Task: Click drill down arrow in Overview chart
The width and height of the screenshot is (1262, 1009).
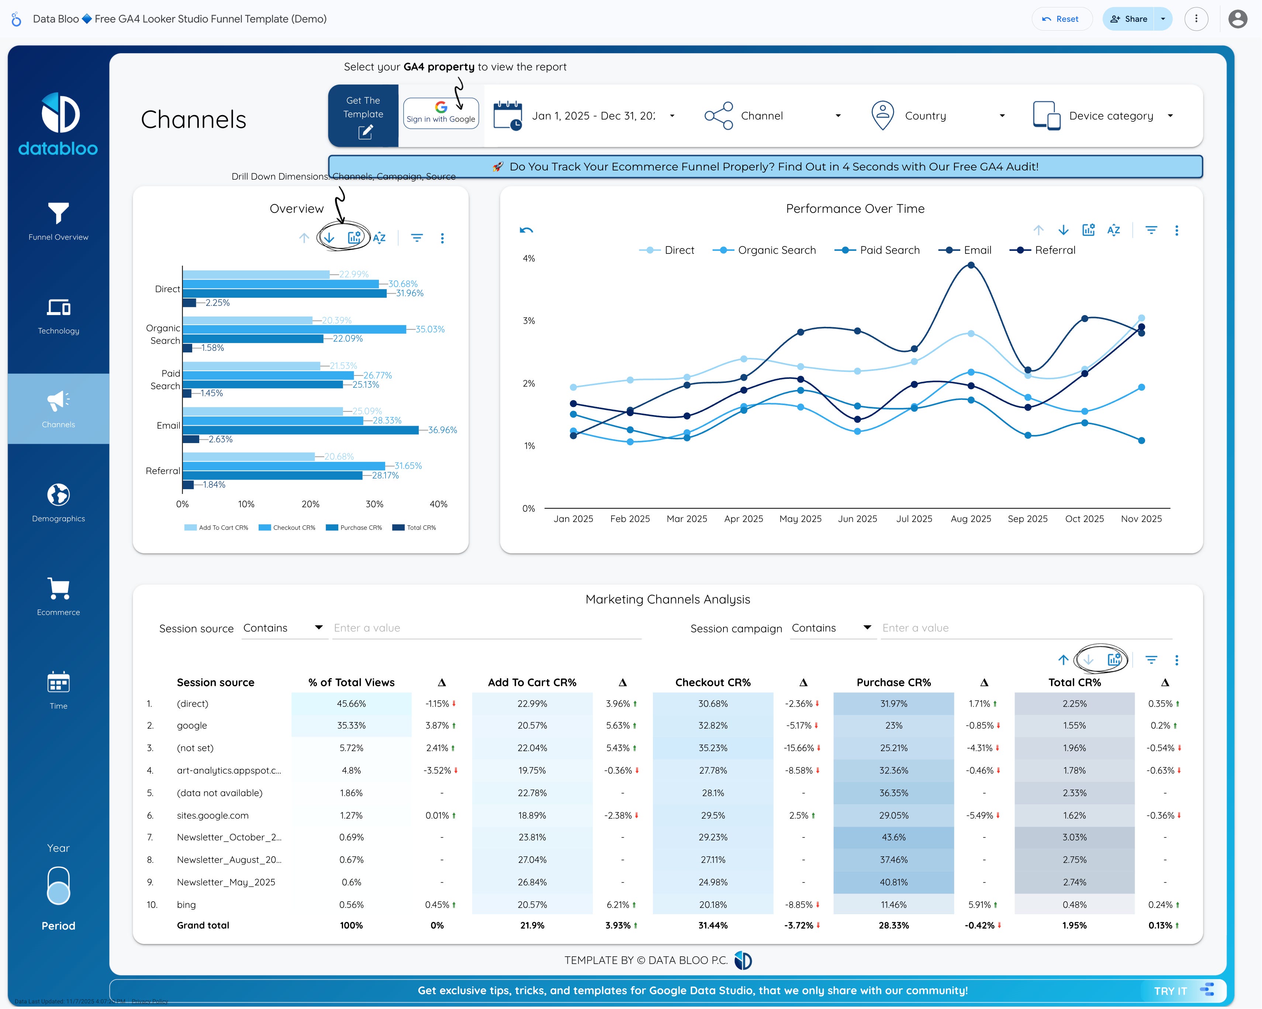Action: click(x=329, y=238)
